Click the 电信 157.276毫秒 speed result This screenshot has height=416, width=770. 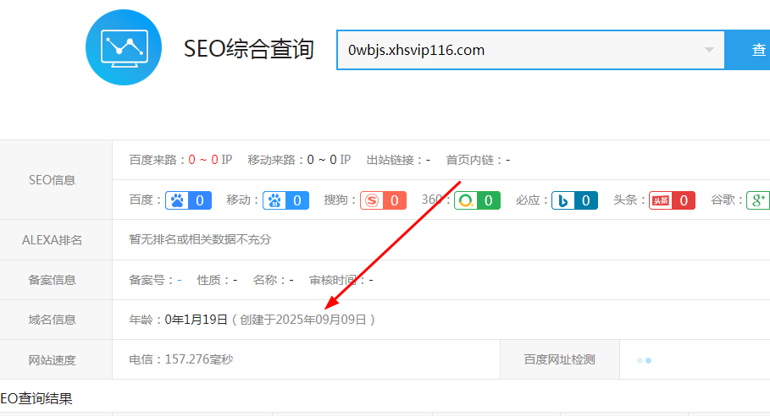180,360
